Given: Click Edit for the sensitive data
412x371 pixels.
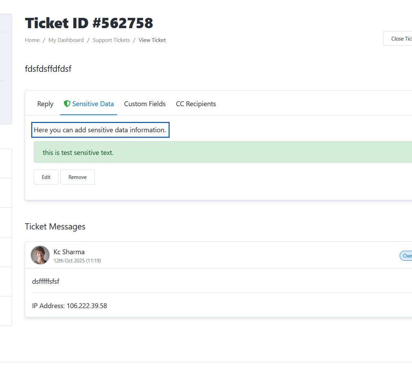Looking at the screenshot, I should coord(46,177).
